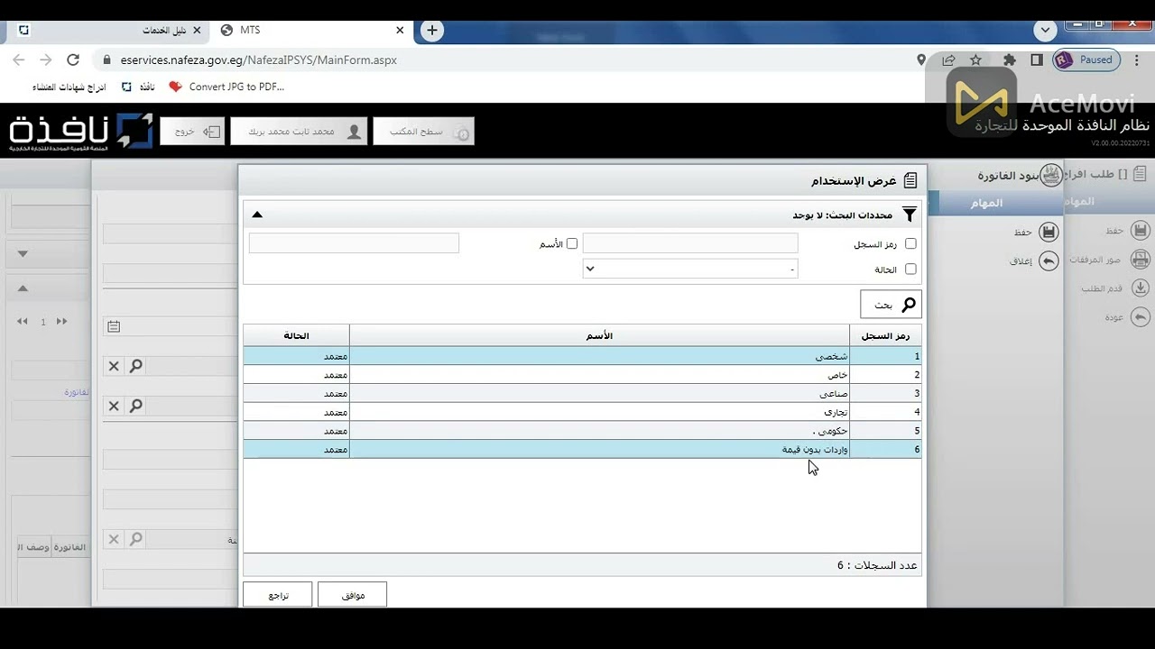Click the location pin icon in address bar
The width and height of the screenshot is (1155, 649).
pos(921,60)
